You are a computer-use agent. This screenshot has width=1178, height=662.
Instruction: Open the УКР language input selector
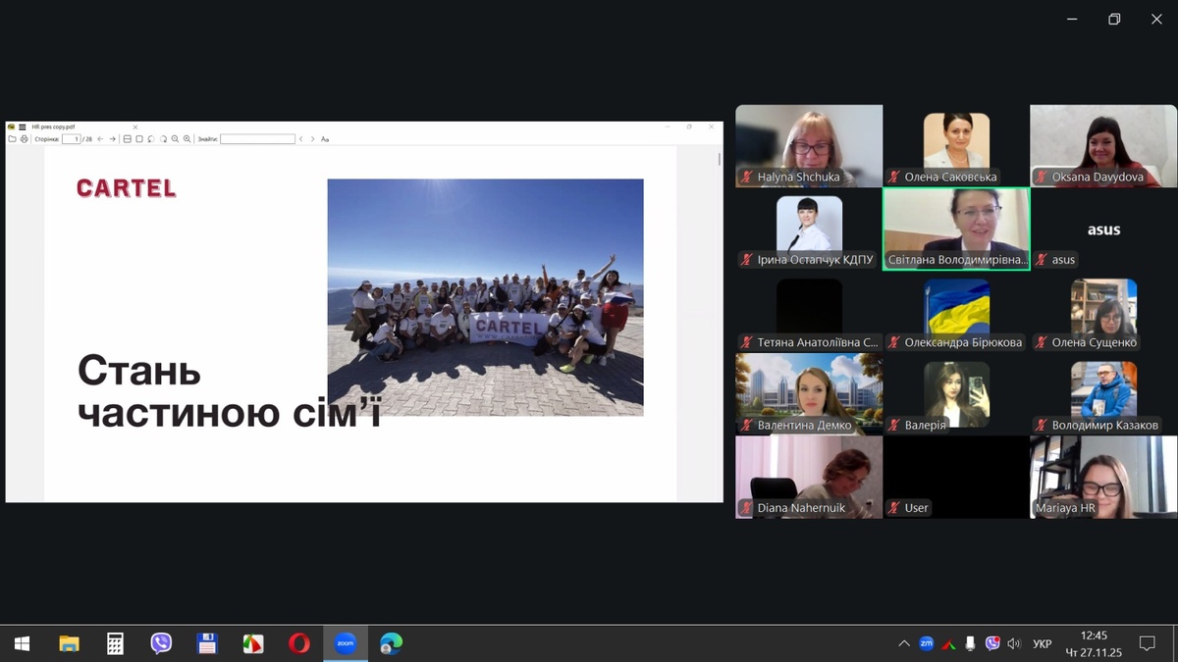click(1043, 644)
